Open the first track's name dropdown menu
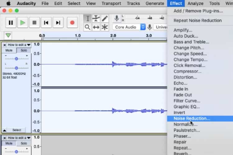Image resolution: width=233 pixels, height=155 pixels. [x=19, y=45]
